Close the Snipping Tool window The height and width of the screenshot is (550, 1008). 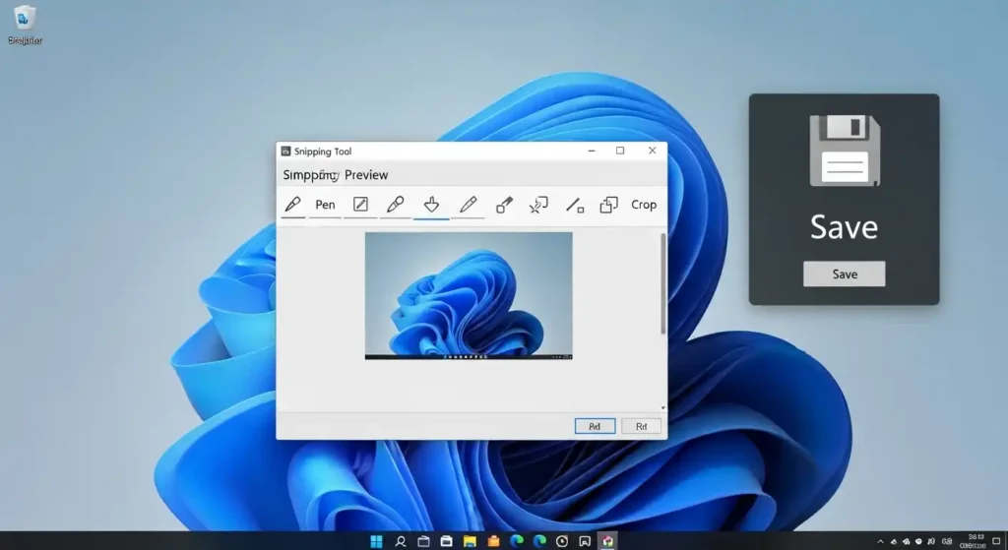click(652, 151)
